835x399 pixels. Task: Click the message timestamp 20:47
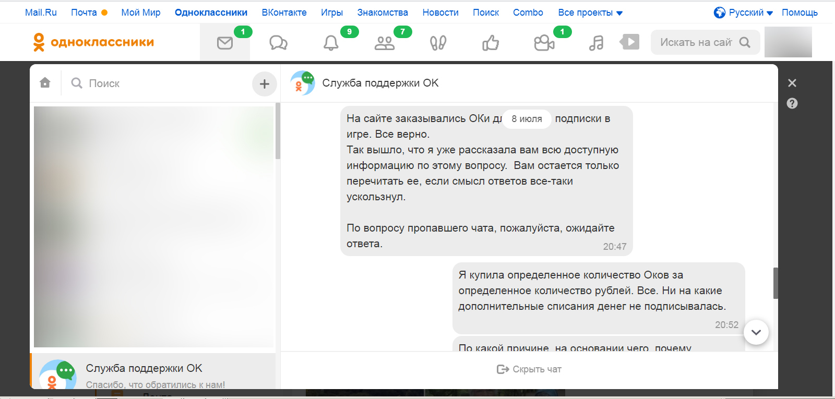tap(615, 247)
